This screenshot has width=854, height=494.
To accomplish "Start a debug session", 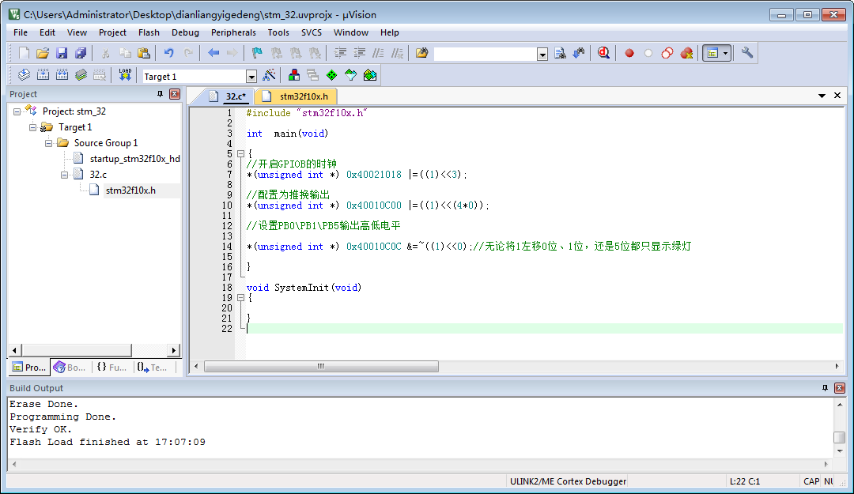I will tap(602, 52).
